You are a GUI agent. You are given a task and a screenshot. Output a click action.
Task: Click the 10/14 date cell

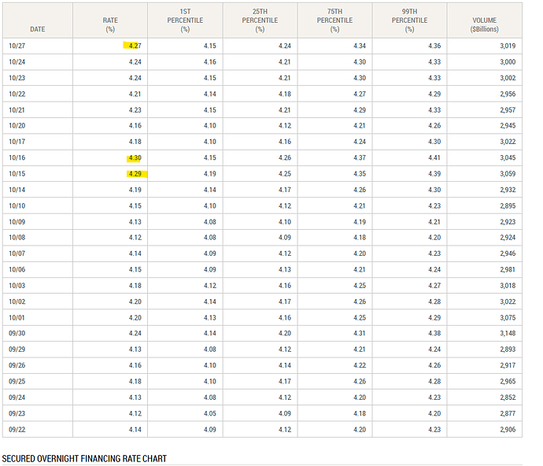17,190
